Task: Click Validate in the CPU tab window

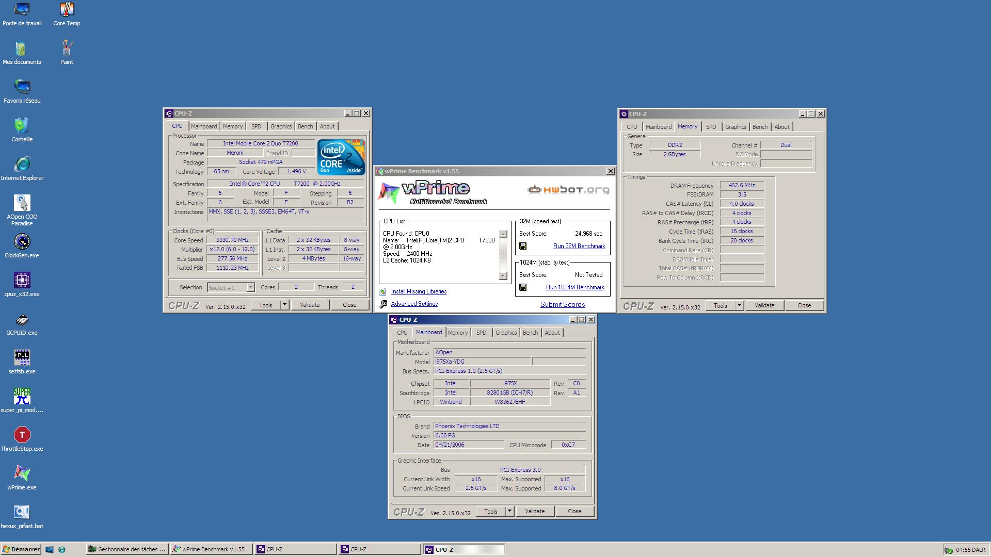Action: (x=310, y=305)
